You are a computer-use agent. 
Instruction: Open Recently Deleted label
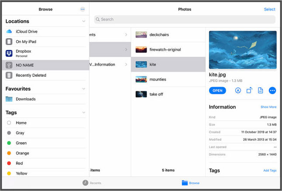coord(31,75)
